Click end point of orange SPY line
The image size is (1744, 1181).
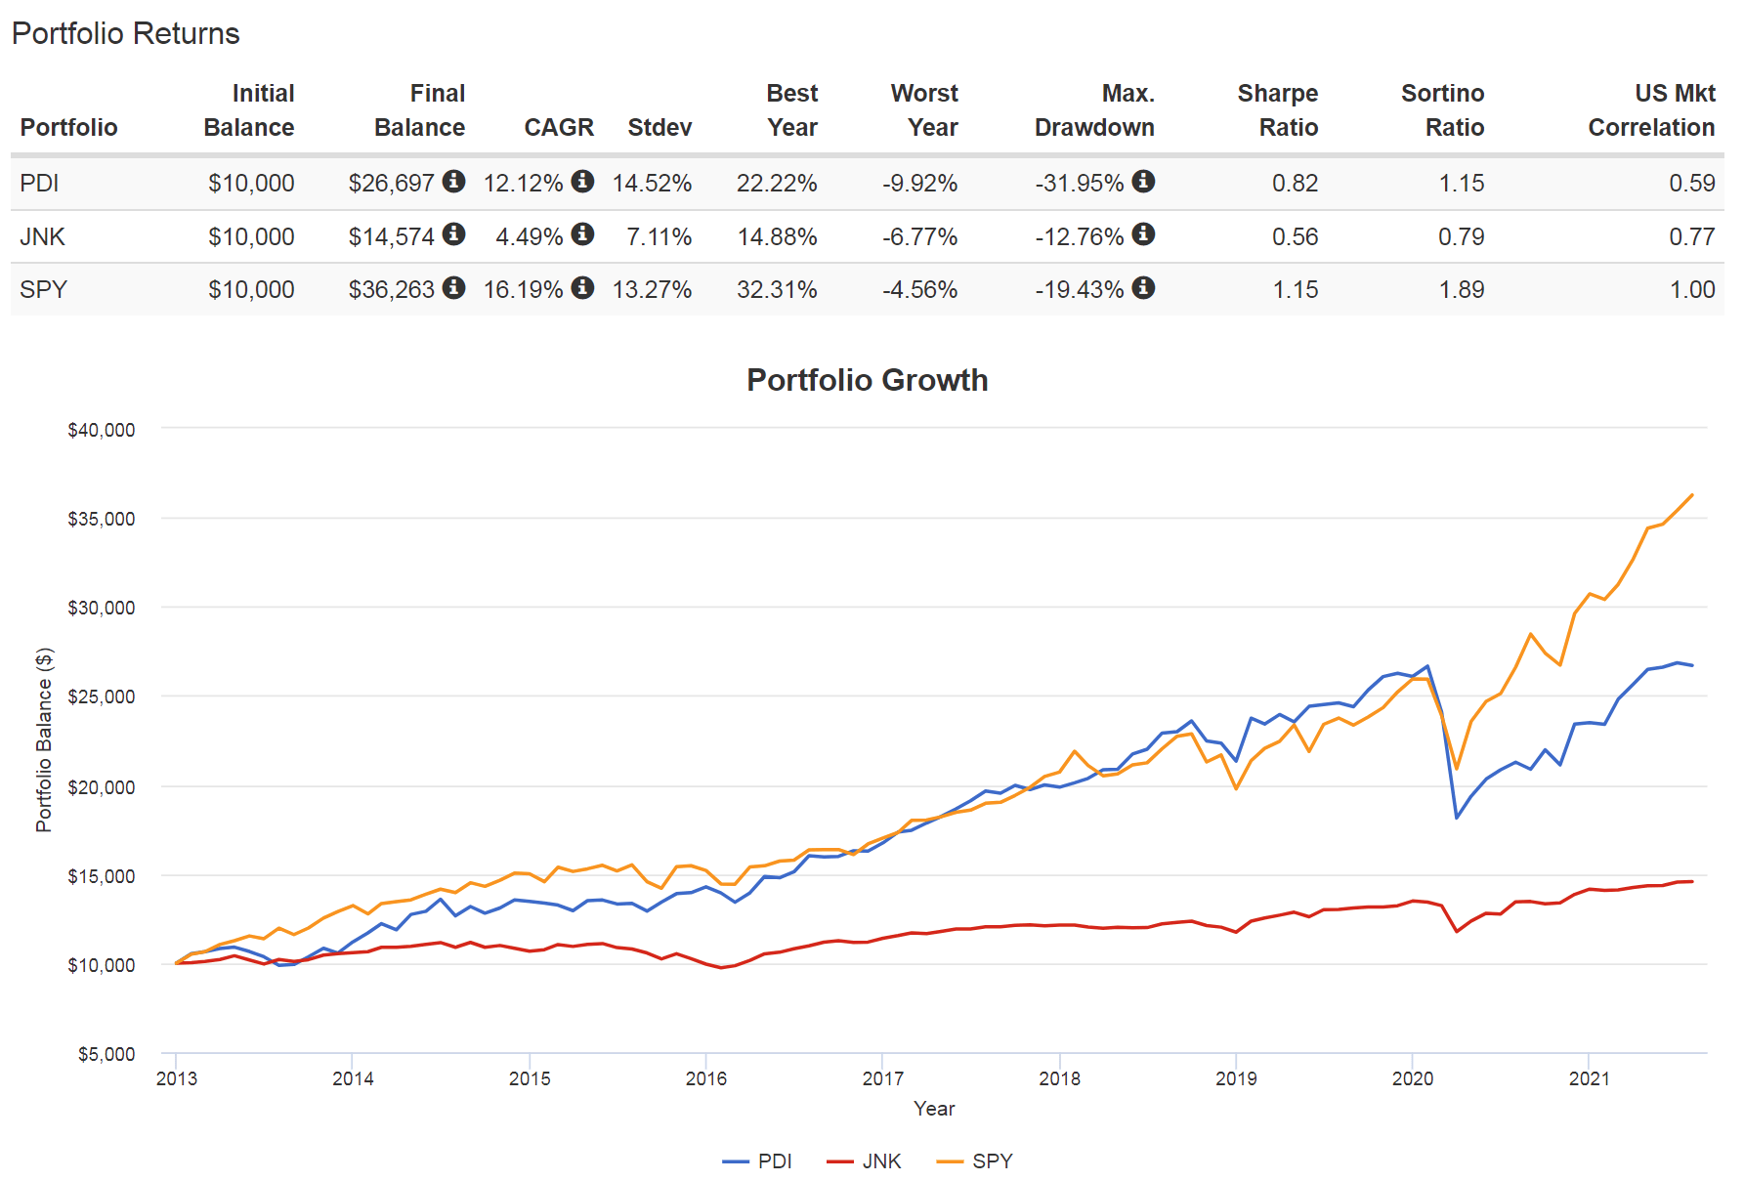[x=1692, y=495]
